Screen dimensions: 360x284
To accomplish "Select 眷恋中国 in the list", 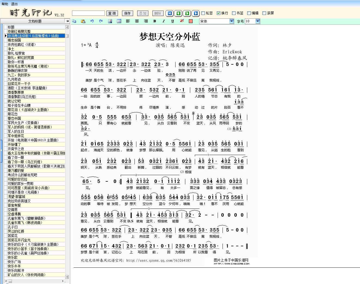I will click(36, 118).
